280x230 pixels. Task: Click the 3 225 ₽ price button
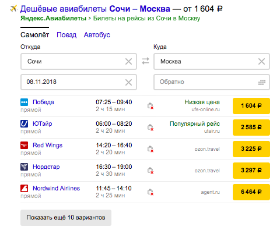tap(251, 149)
